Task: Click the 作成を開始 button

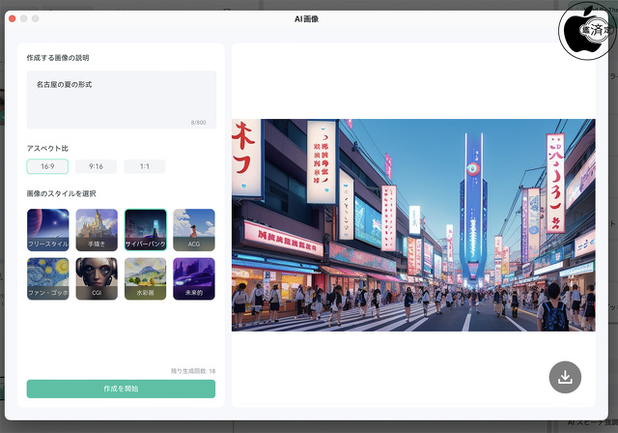Action: pyautogui.click(x=121, y=389)
